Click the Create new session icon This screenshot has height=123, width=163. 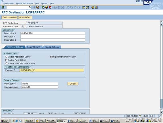tap(84, 7)
